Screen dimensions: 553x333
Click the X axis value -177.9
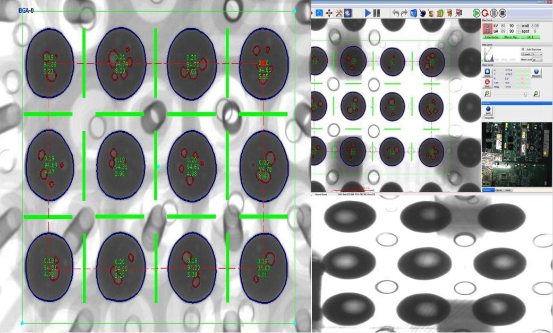click(x=508, y=70)
